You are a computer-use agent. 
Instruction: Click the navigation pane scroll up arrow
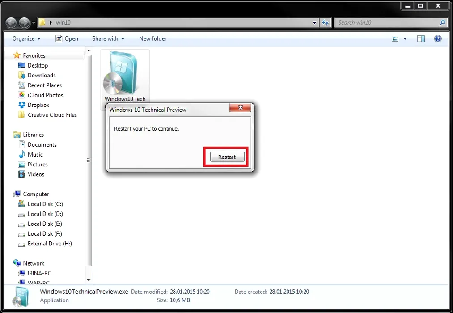89,51
